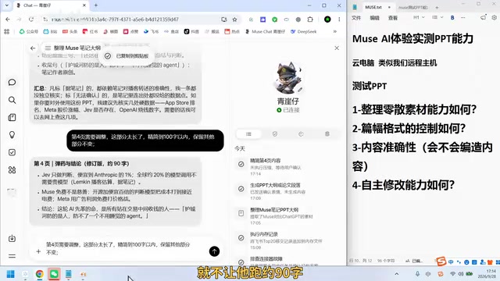Open the Muse Chat 青崖仔 bookmark
The height and width of the screenshot is (281, 500).
[x=266, y=31]
